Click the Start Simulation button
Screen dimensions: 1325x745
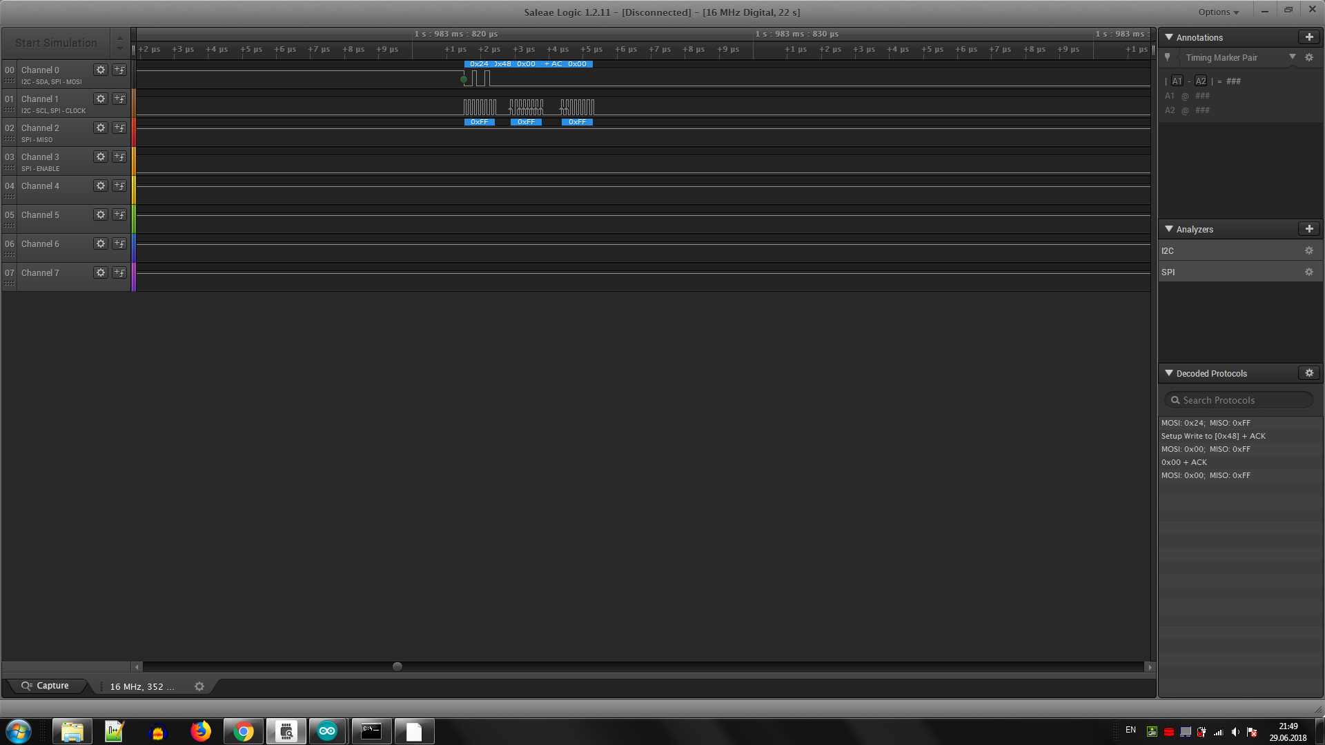pos(56,43)
